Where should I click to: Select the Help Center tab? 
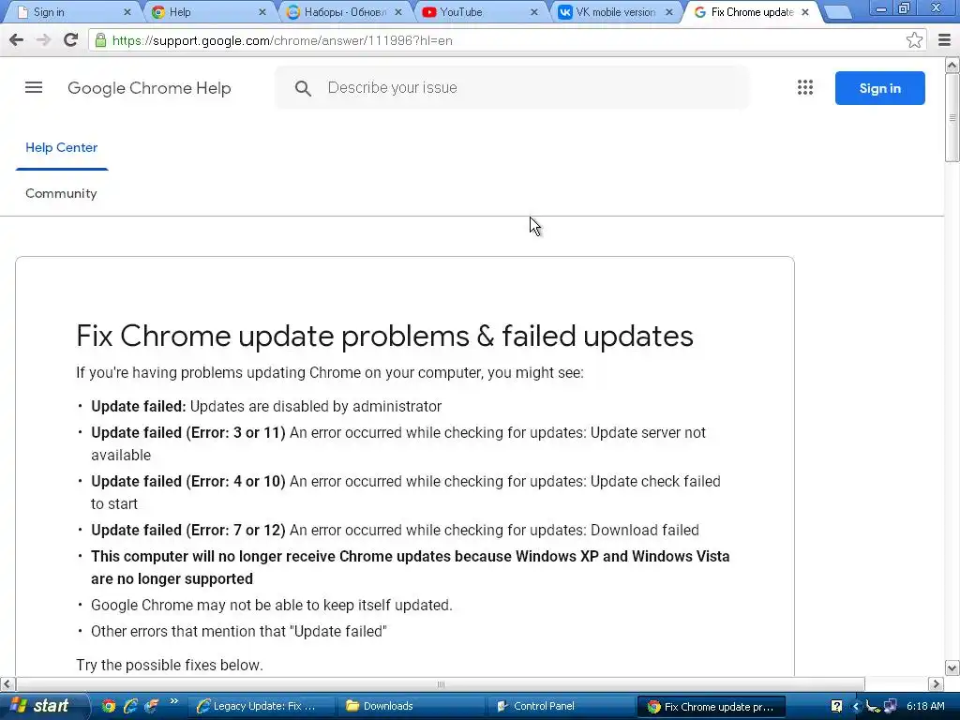pyautogui.click(x=61, y=147)
